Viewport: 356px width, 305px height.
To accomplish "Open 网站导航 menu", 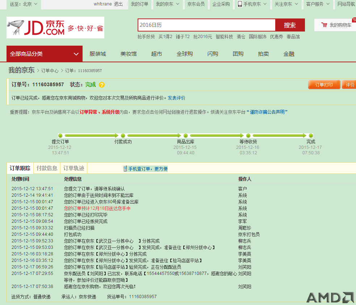I will pyautogui.click(x=346, y=4).
